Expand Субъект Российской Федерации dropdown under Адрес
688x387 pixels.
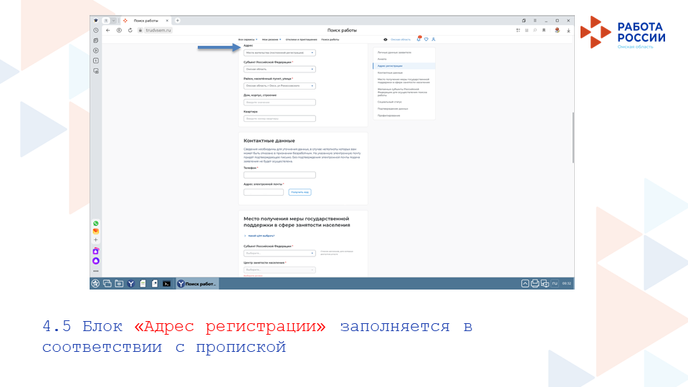pyautogui.click(x=279, y=69)
